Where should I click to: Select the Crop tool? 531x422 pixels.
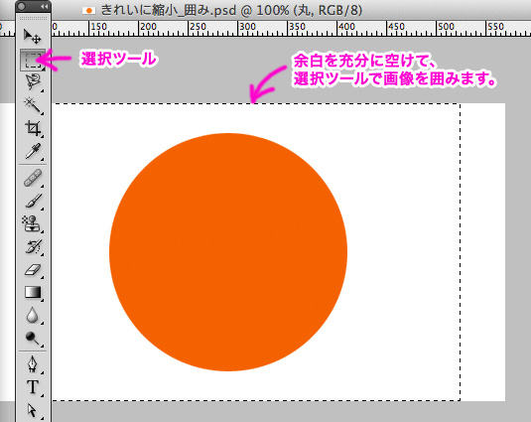33,128
